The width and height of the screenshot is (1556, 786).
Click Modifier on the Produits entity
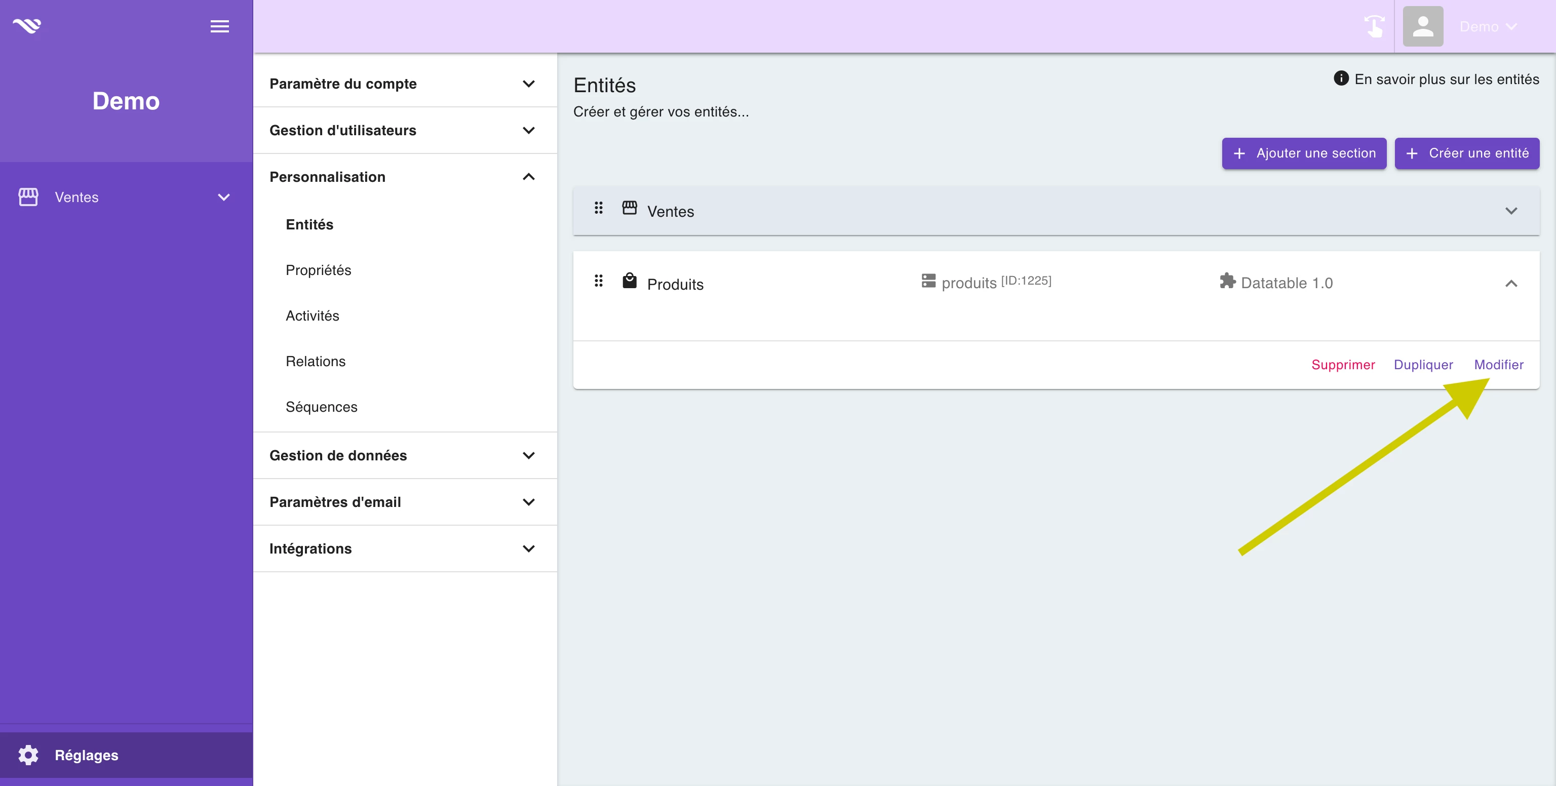click(1499, 364)
